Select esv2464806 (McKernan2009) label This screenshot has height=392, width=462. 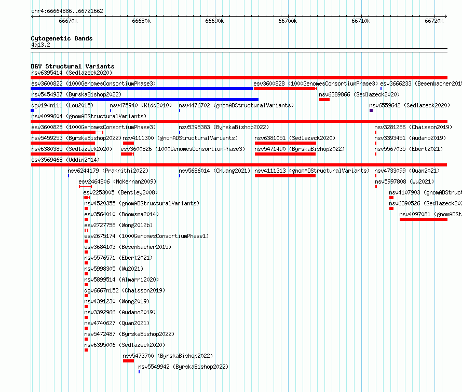pyautogui.click(x=117, y=181)
